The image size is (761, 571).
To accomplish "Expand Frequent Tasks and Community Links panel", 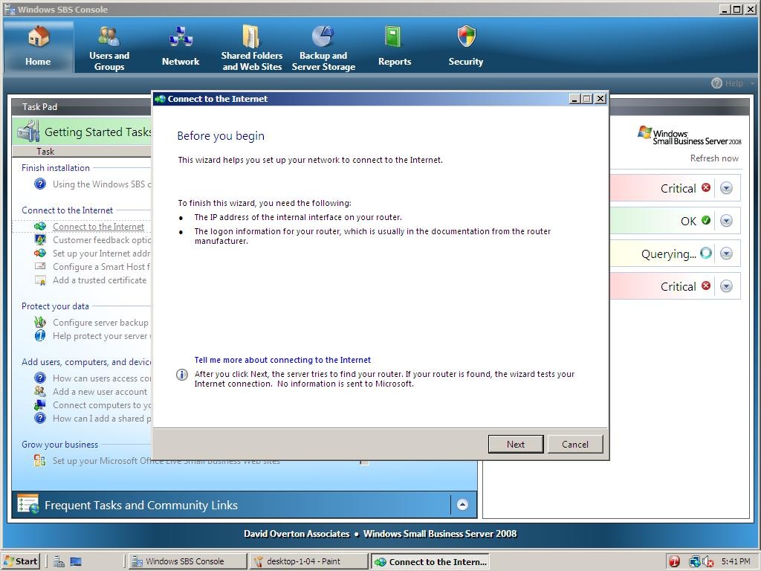I will pos(462,505).
